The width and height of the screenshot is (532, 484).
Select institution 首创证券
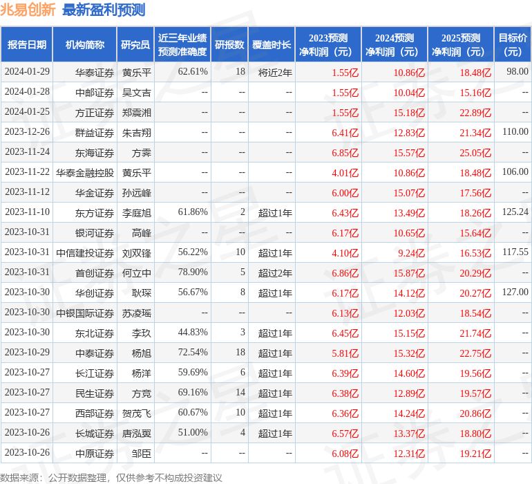tap(95, 272)
